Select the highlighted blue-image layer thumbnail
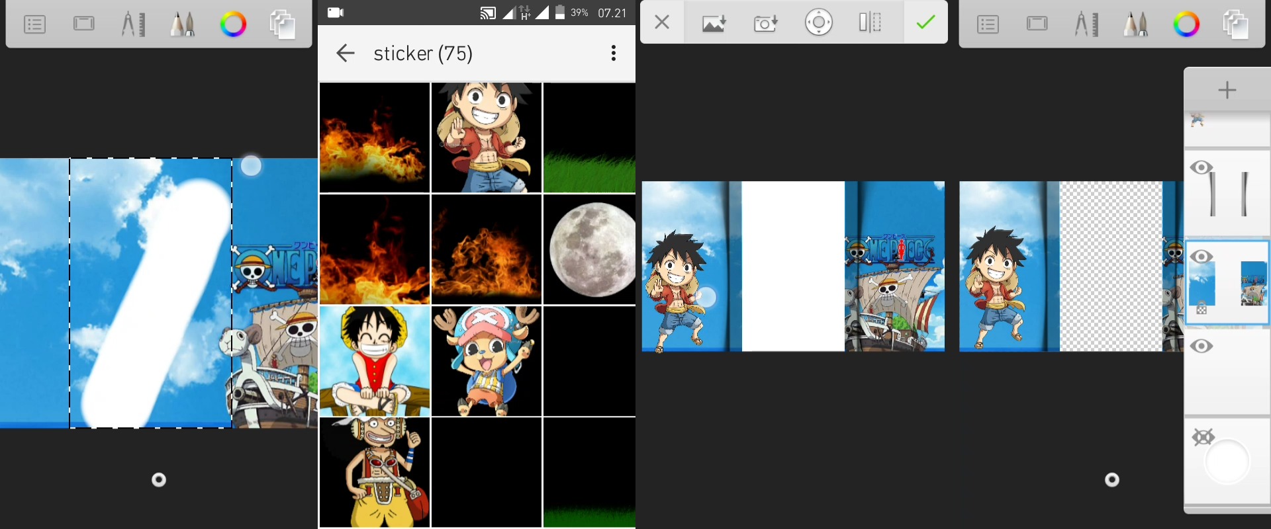The image size is (1271, 529). (x=1228, y=283)
